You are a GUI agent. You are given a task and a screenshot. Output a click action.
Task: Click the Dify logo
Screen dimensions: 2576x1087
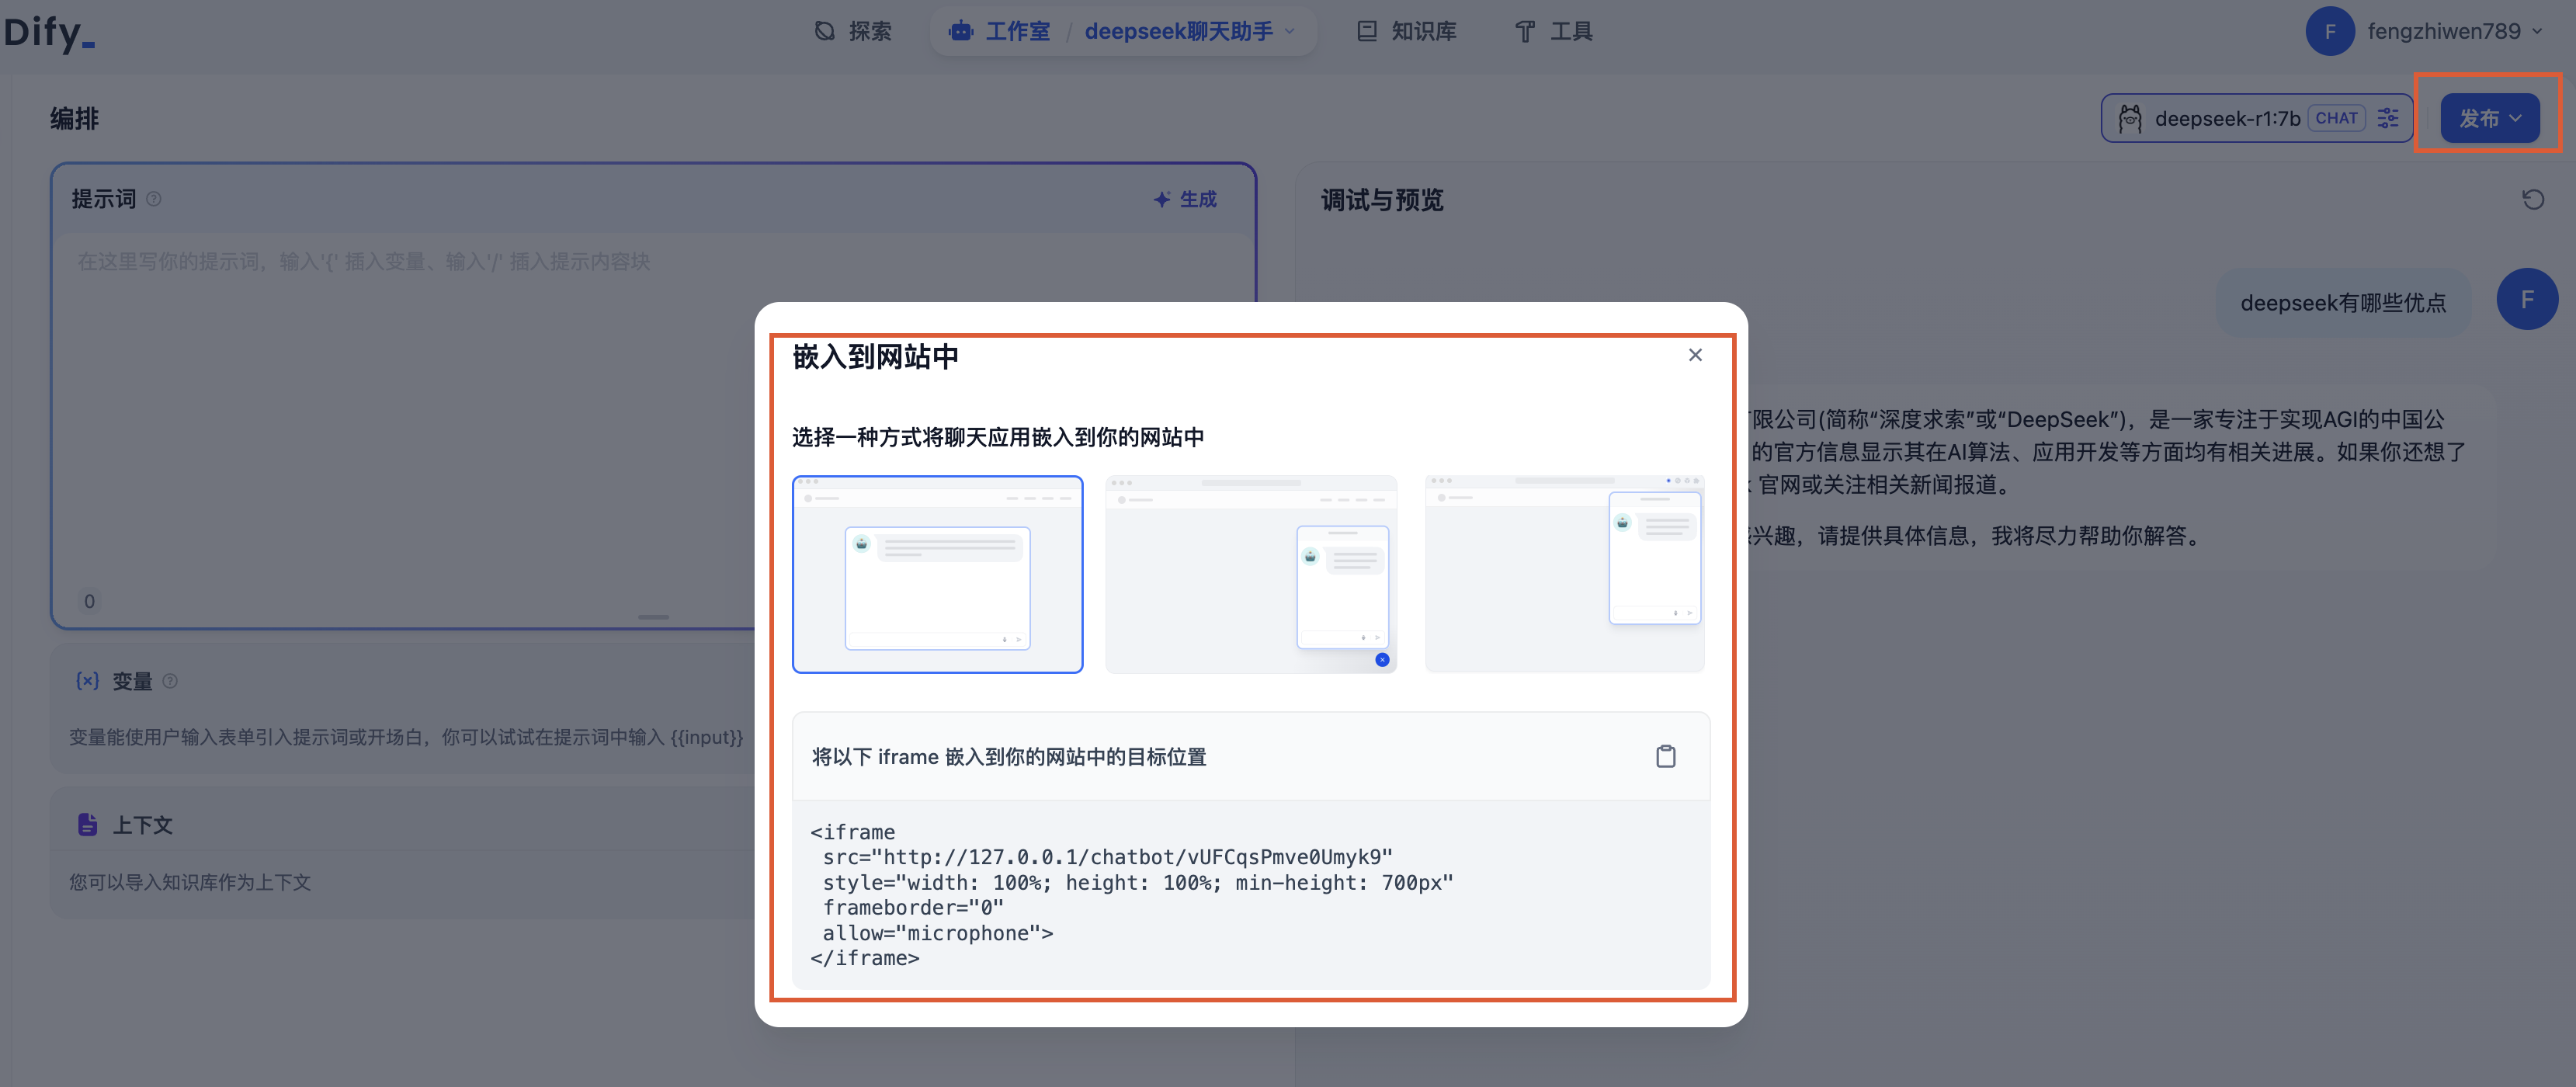click(x=49, y=32)
